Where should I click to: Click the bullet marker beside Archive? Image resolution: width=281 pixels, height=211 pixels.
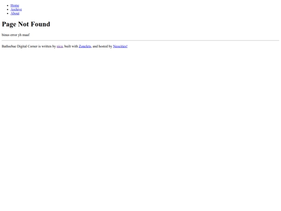[7, 9]
